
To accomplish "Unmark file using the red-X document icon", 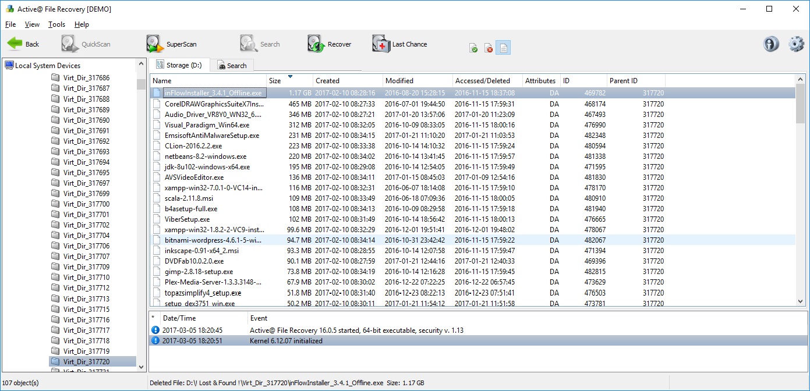I will (x=488, y=47).
